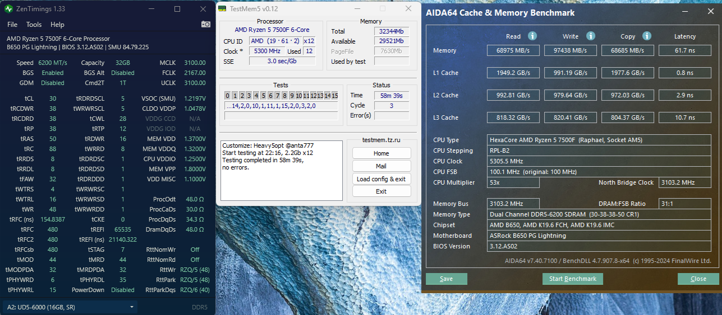
Task: Click the empty progress bar under test sequence
Action: tap(281, 116)
